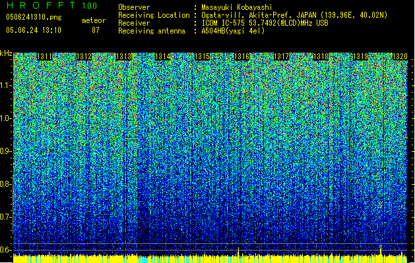Click the kHz axis unit label

6,53
